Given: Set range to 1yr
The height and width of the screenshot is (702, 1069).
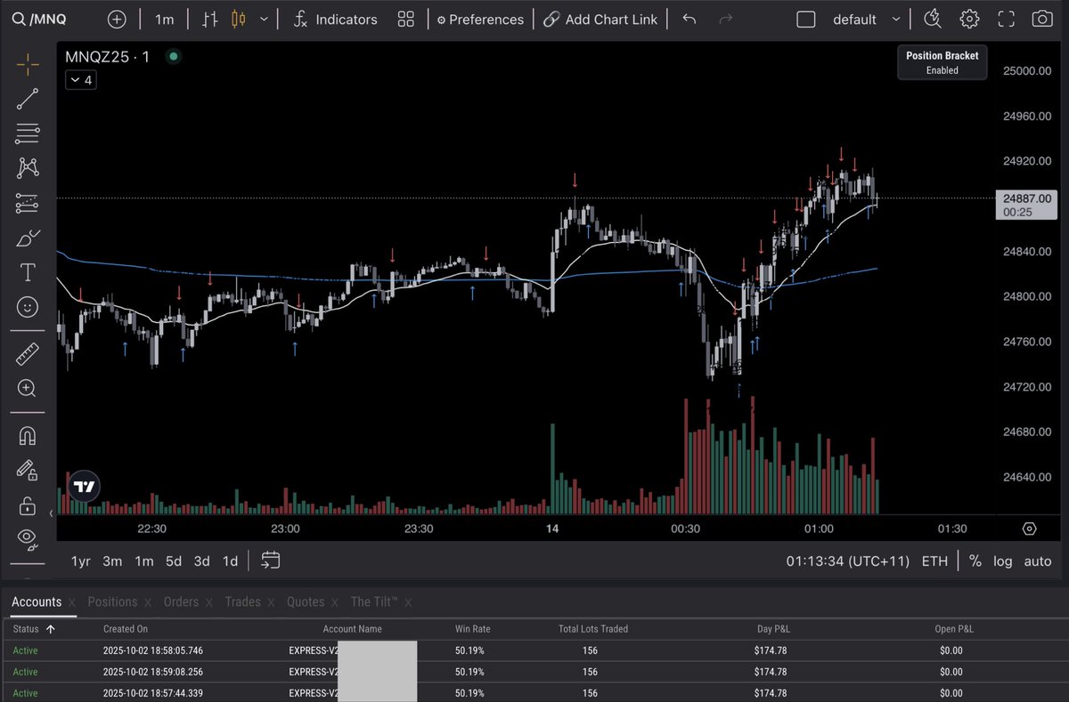Looking at the screenshot, I should [x=81, y=561].
